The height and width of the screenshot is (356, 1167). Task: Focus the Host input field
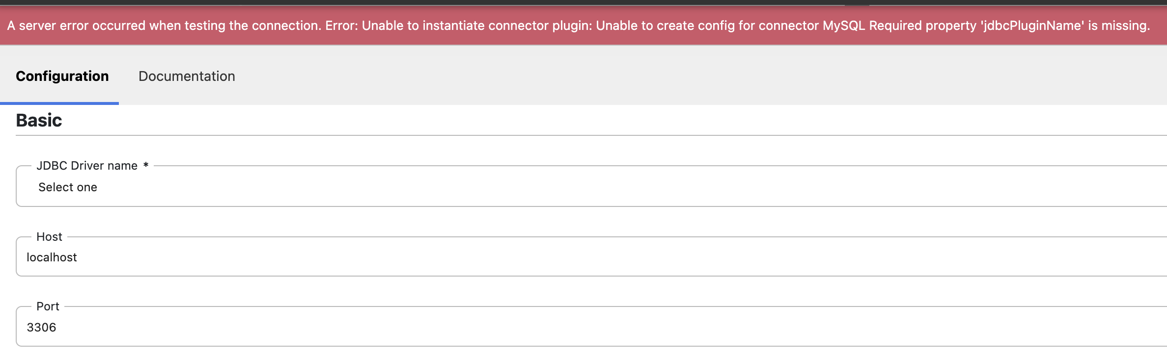[591, 257]
